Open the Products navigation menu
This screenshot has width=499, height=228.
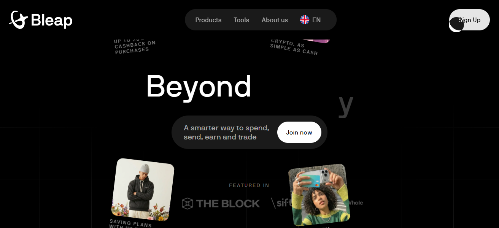click(208, 20)
